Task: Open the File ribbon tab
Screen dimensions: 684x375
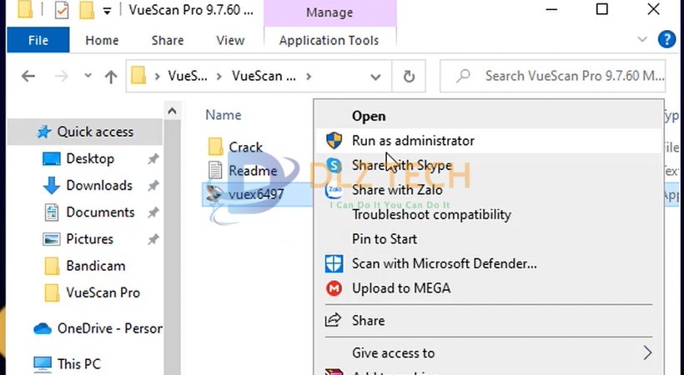Action: click(38, 40)
